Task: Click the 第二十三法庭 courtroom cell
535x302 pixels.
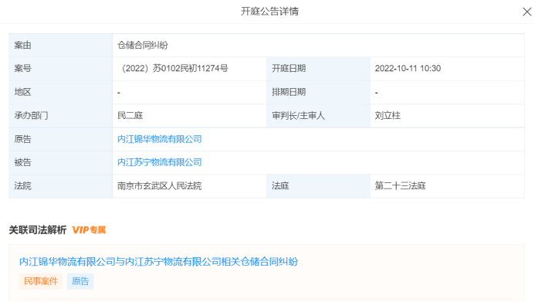Action: [x=447, y=186]
